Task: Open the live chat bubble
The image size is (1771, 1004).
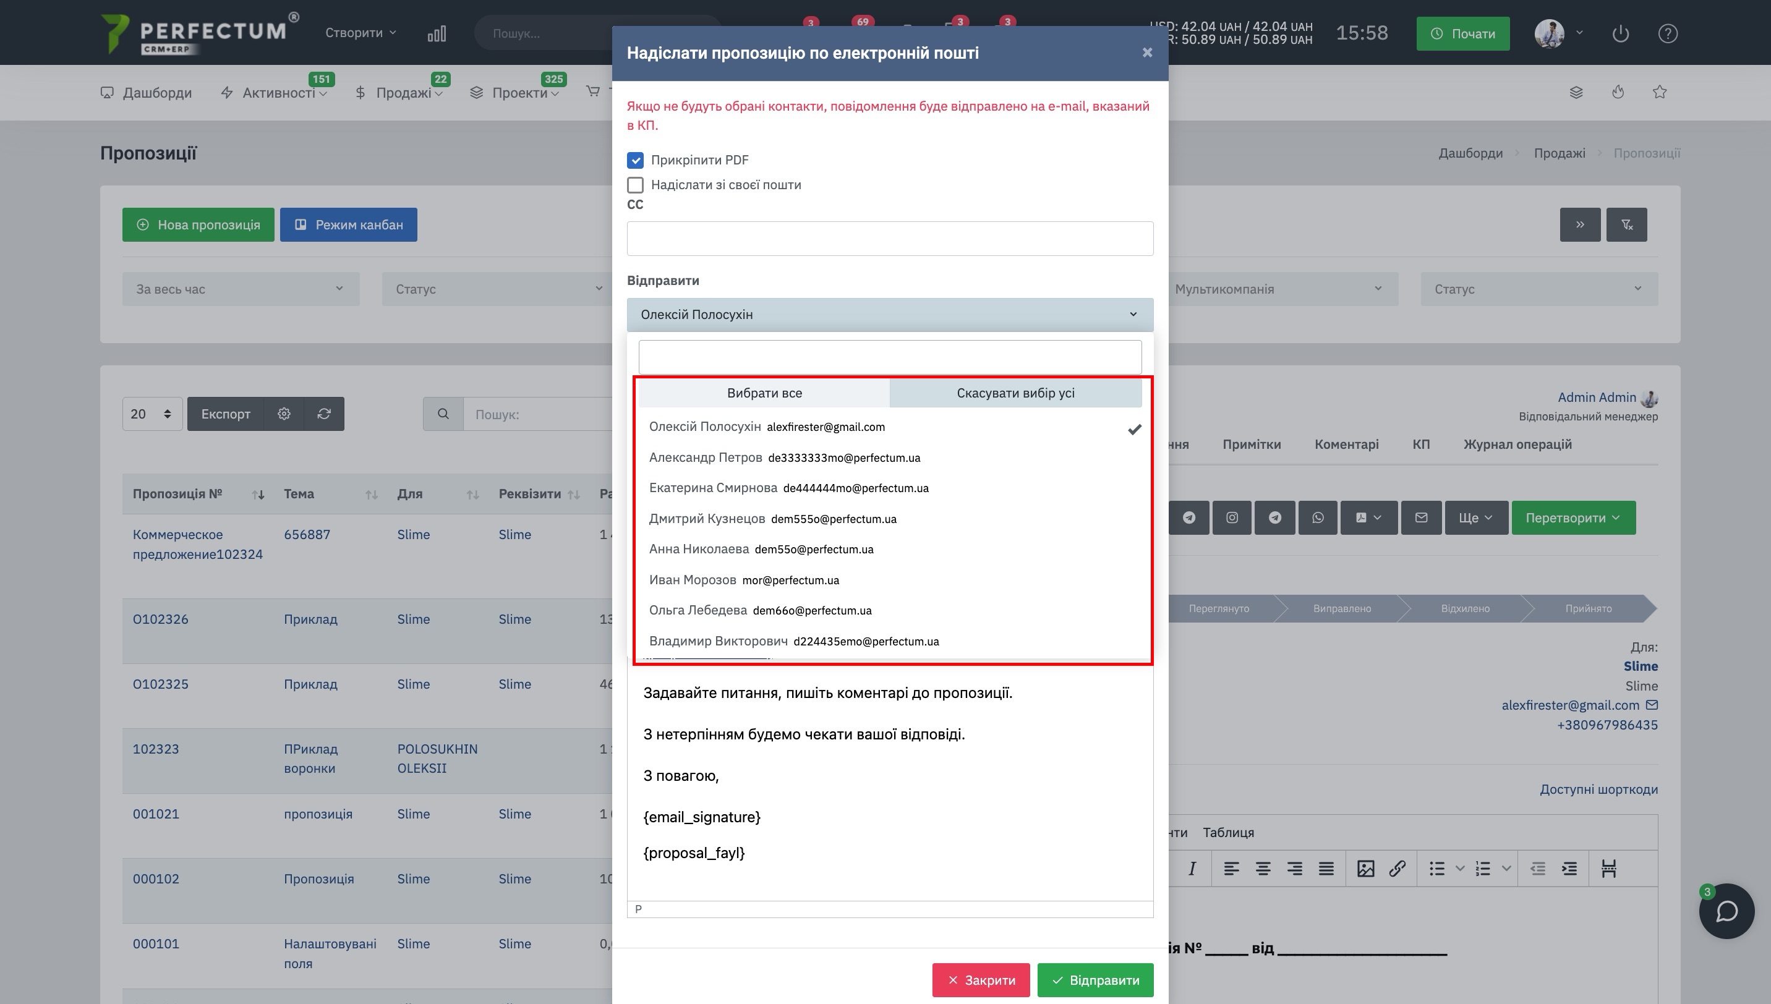Action: 1726,911
